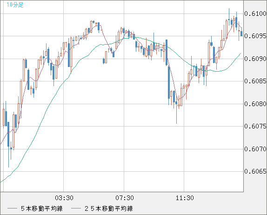The image size is (267, 215).
Task: Click the 5本移動平均線 legend label
Action: pyautogui.click(x=42, y=208)
